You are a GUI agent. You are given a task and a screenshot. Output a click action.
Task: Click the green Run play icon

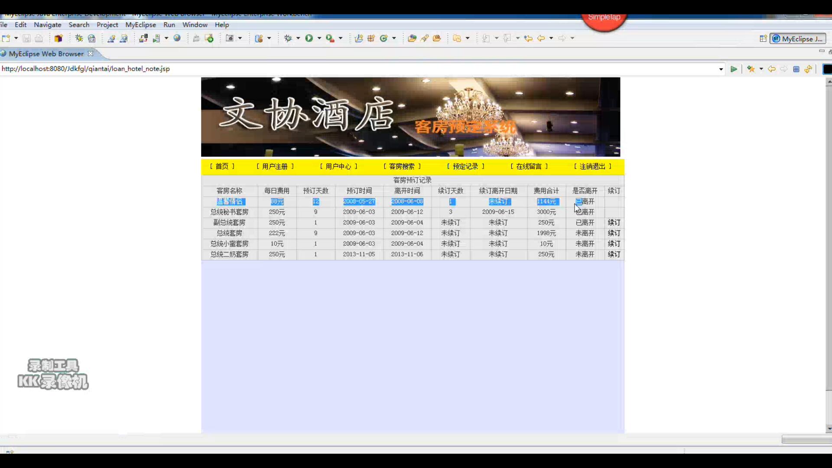(x=309, y=38)
